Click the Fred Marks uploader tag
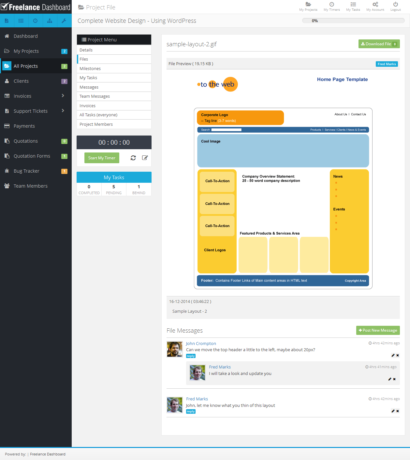This screenshot has width=410, height=460. click(387, 64)
